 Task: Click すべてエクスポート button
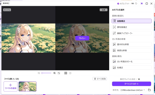click(132, 84)
